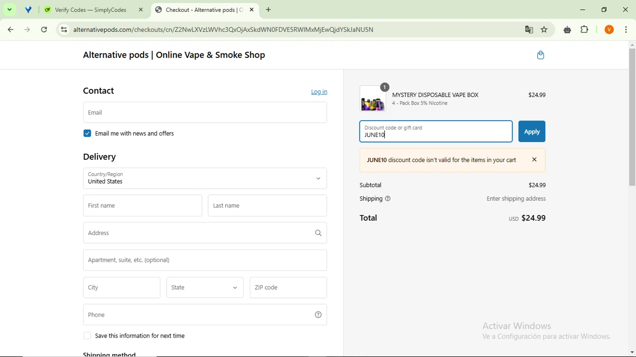The height and width of the screenshot is (357, 636).
Task: Check Save this information for next time
Action: coord(87,336)
